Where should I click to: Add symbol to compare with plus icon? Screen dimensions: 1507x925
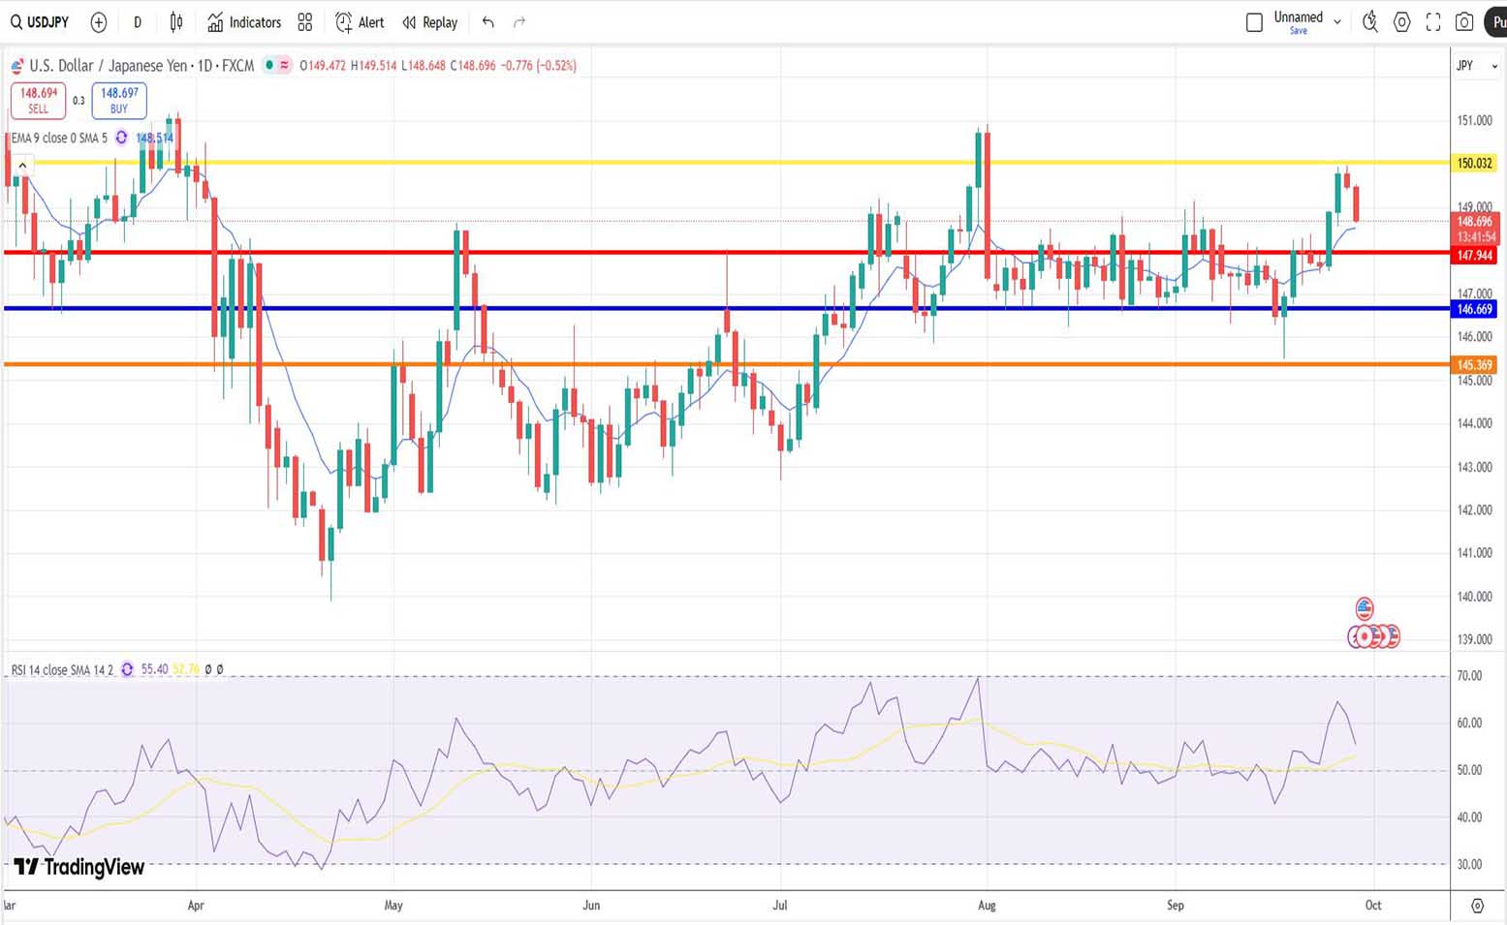point(99,22)
